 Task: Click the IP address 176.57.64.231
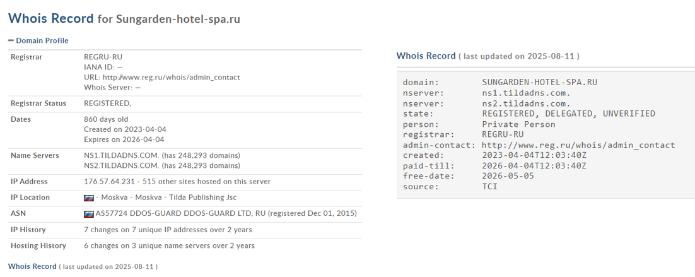tap(110, 182)
